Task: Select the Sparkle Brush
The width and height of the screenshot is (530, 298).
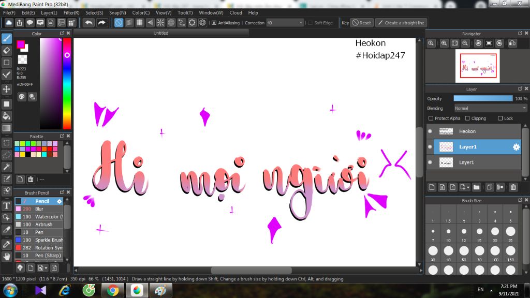Action: pos(39,240)
